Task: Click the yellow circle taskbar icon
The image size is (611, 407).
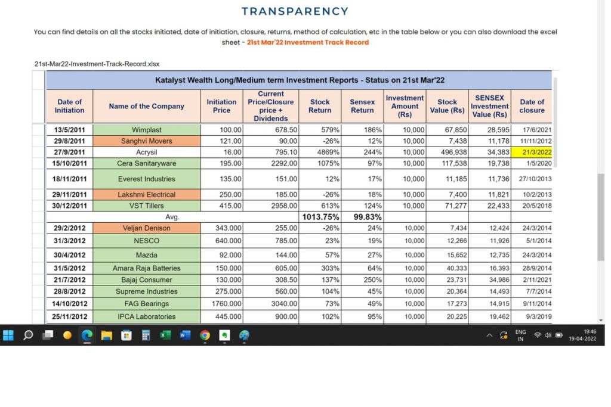Action: (x=67, y=335)
